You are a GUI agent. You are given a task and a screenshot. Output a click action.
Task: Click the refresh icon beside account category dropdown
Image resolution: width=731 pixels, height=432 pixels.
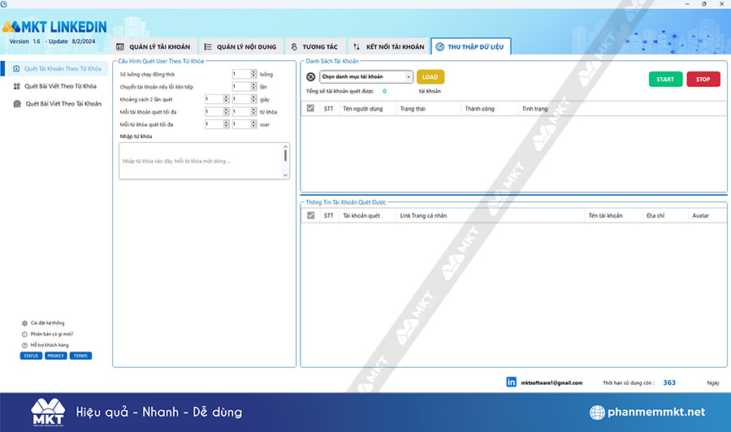point(310,77)
